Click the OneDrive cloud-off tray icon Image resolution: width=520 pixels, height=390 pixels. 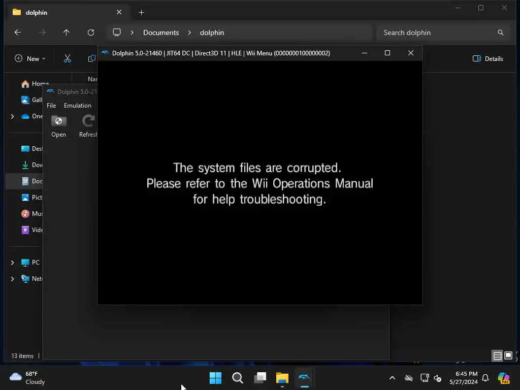[x=409, y=378]
